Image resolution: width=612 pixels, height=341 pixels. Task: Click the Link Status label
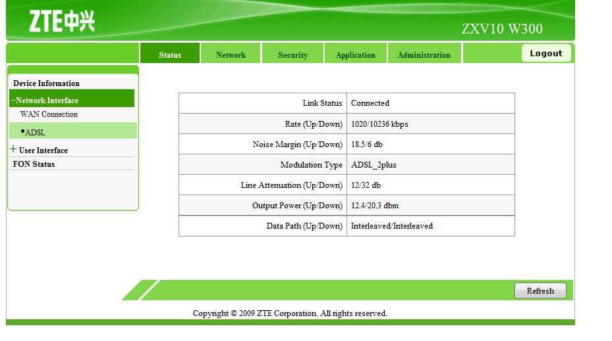click(322, 103)
